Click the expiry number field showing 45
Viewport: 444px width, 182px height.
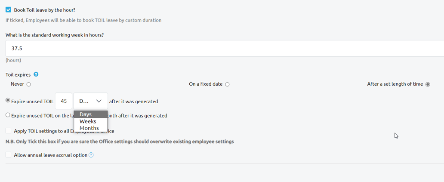pos(64,101)
